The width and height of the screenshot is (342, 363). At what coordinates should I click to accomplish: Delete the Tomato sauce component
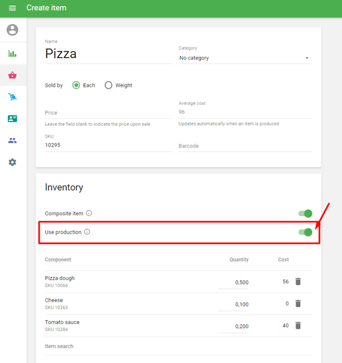point(298,326)
